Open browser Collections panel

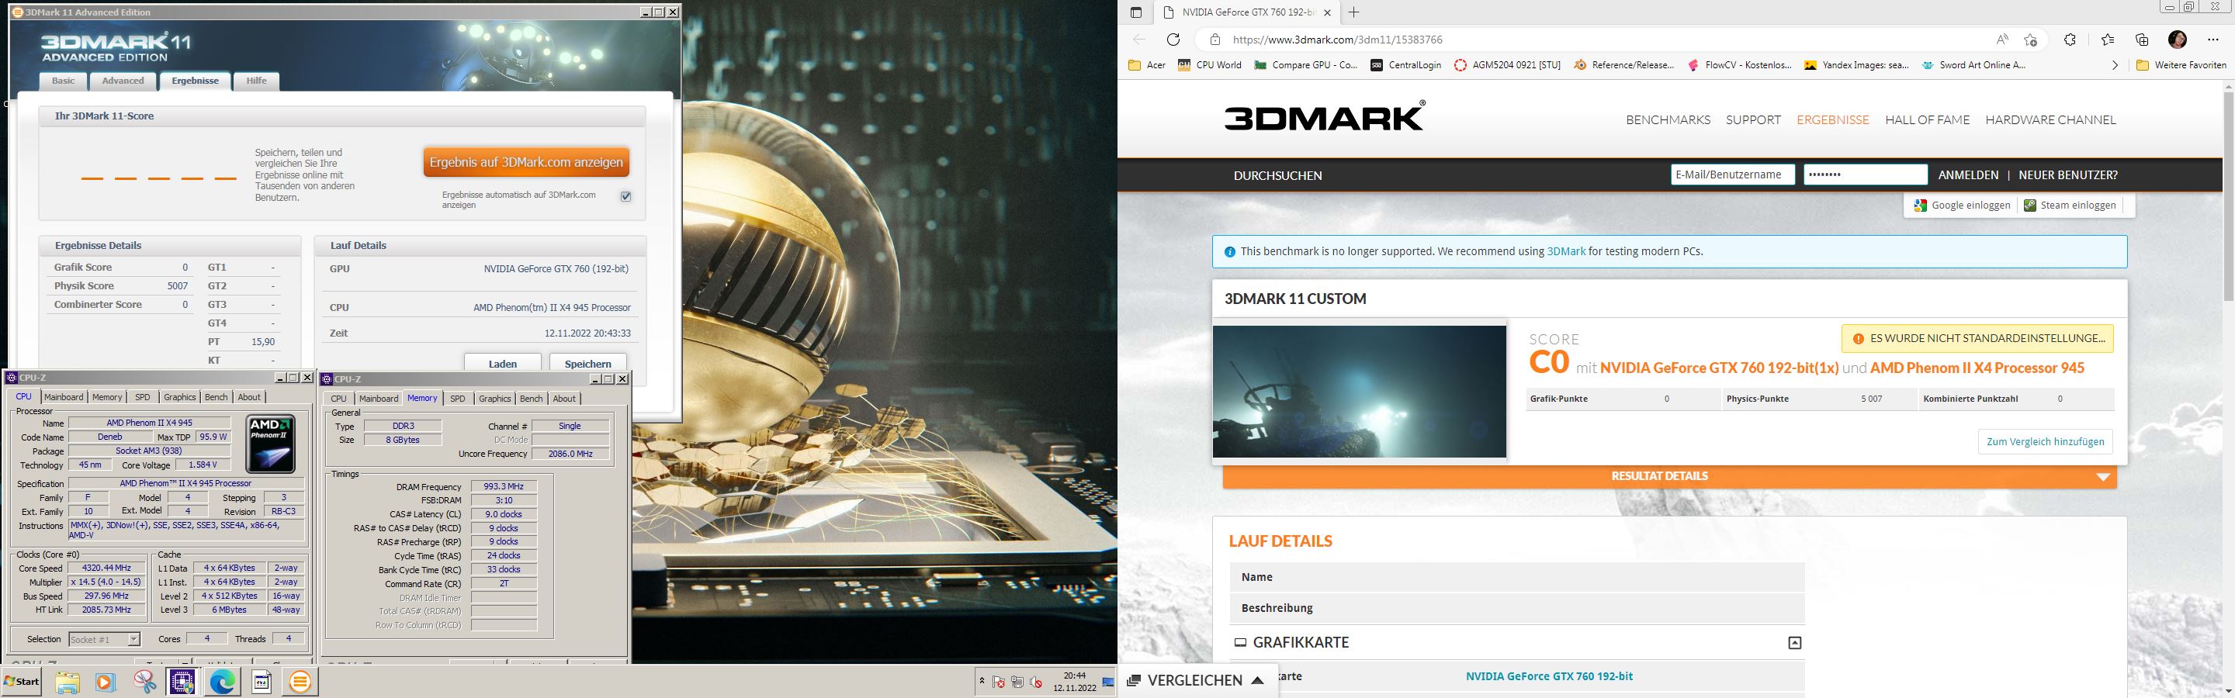2142,40
